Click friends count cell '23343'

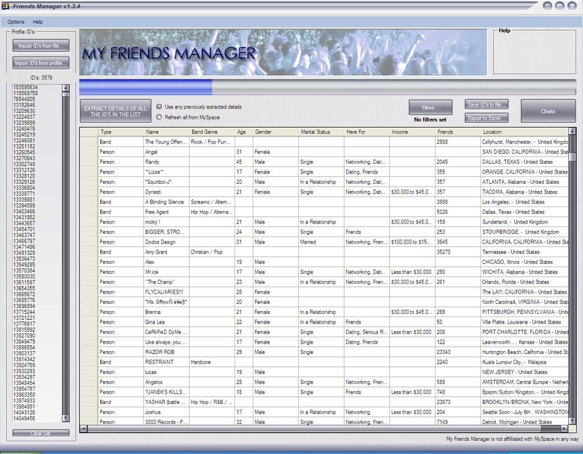click(x=457, y=352)
